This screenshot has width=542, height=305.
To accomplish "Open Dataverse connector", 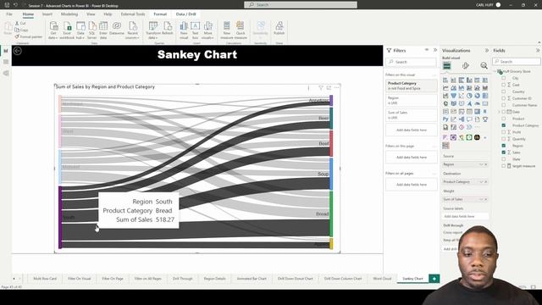I will [117, 28].
